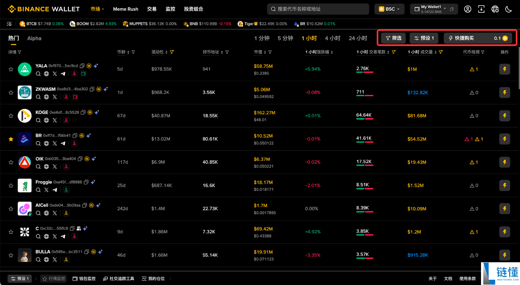Screen dimensions: 520x285
Task: Click the token search input field
Action: (x=318, y=9)
